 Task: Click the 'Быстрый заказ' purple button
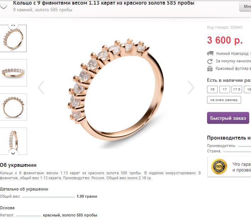tap(228, 118)
